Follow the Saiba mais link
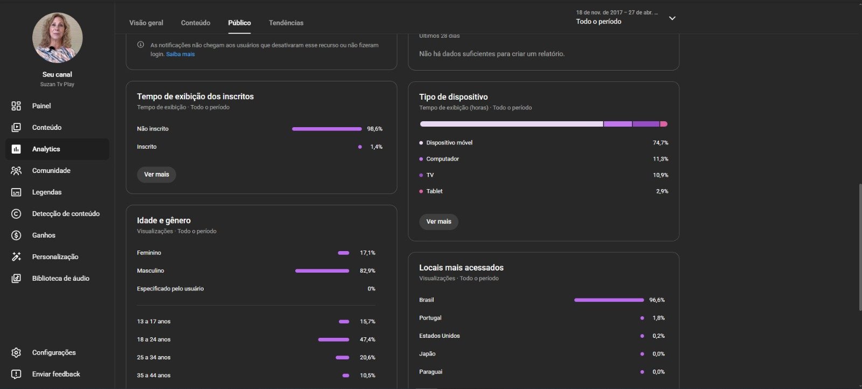The image size is (862, 389). pyautogui.click(x=180, y=54)
